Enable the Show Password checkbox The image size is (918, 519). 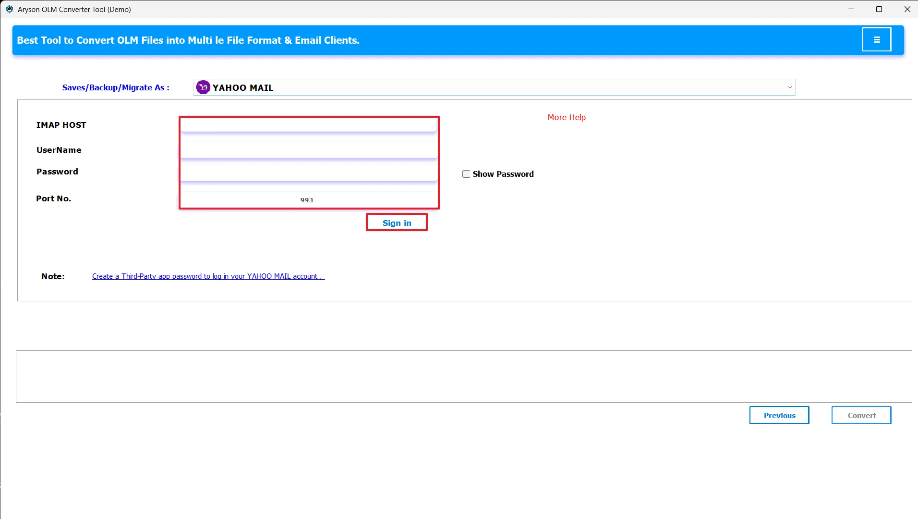coord(466,173)
